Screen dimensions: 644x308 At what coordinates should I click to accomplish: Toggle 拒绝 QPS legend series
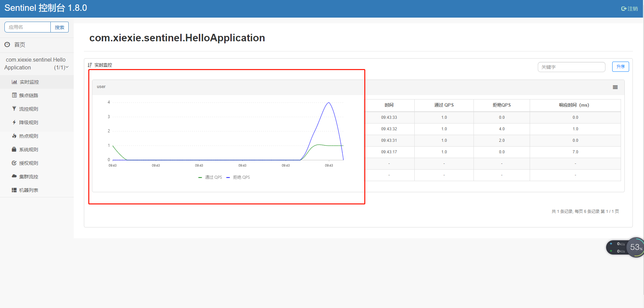238,177
